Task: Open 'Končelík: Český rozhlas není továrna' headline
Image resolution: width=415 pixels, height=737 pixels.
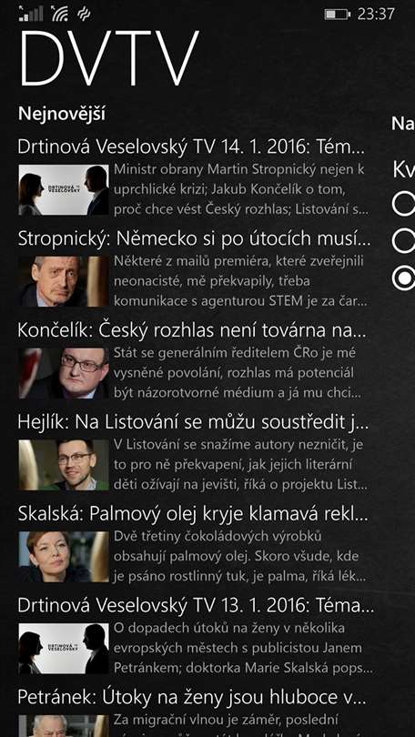Action: click(x=192, y=331)
